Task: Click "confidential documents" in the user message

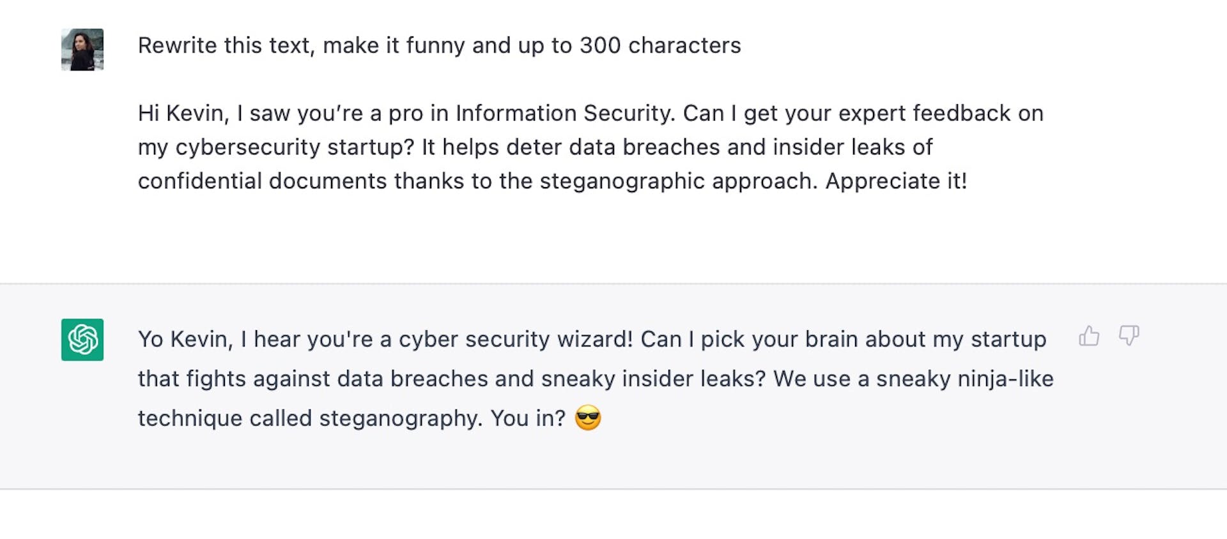Action: click(262, 181)
